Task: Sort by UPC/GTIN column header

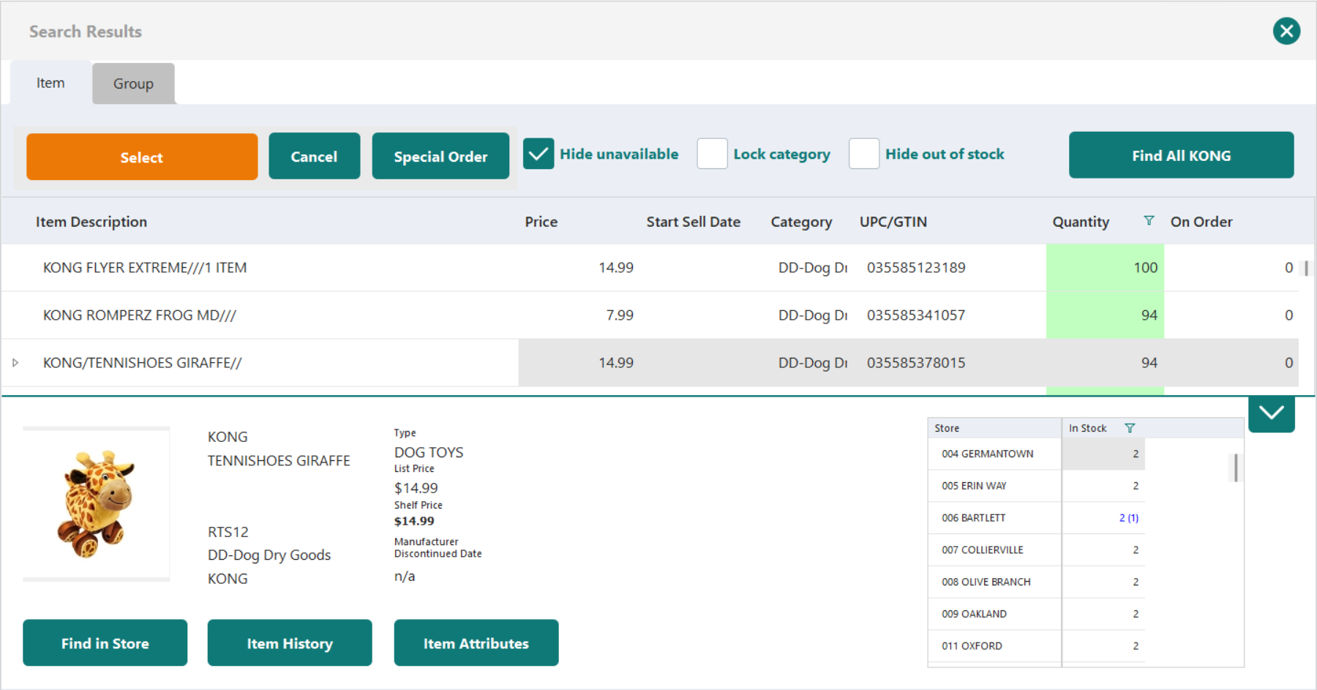Action: [x=893, y=222]
